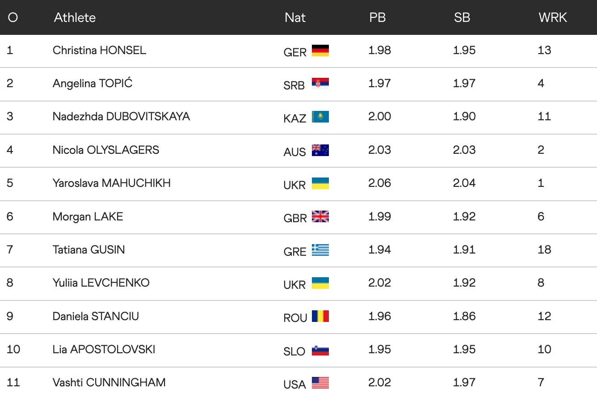
Task: Sort by the WRK column header
Action: 552,17
